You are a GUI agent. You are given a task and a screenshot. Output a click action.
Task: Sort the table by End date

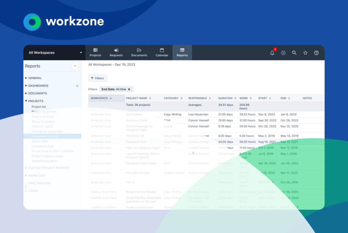pyautogui.click(x=285, y=98)
